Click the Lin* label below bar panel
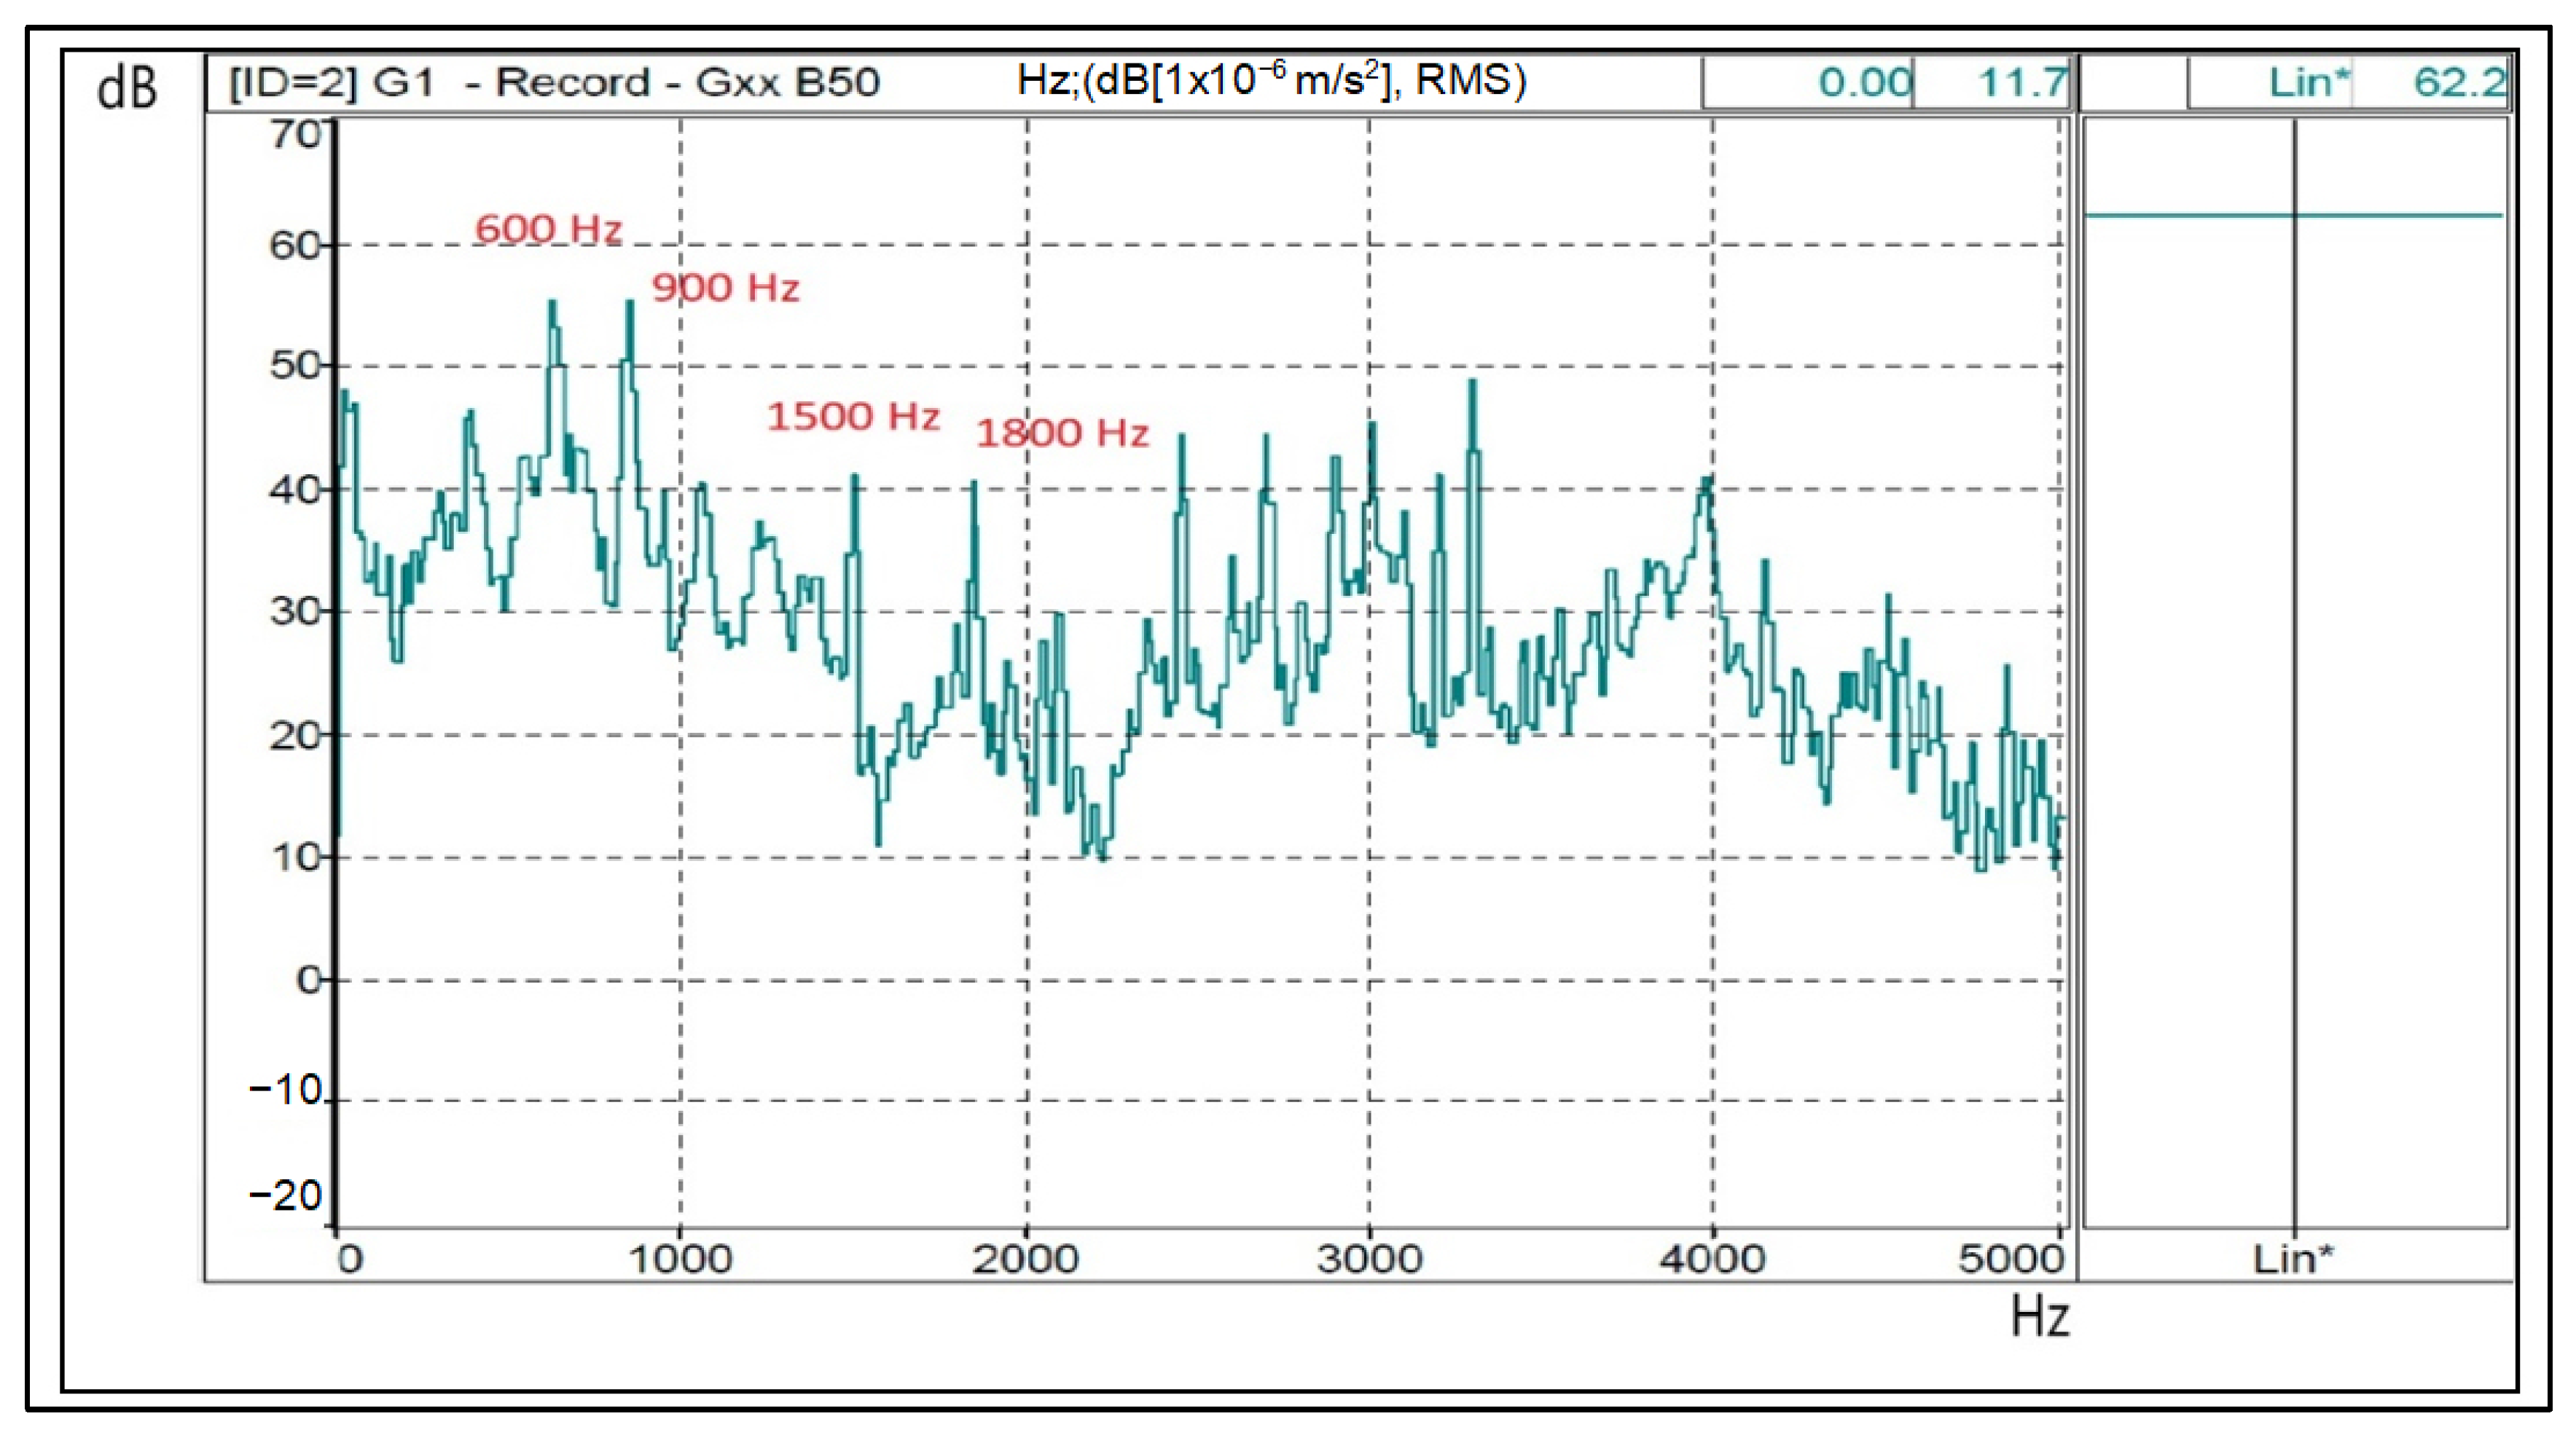The height and width of the screenshot is (1435, 2576). (2292, 1259)
